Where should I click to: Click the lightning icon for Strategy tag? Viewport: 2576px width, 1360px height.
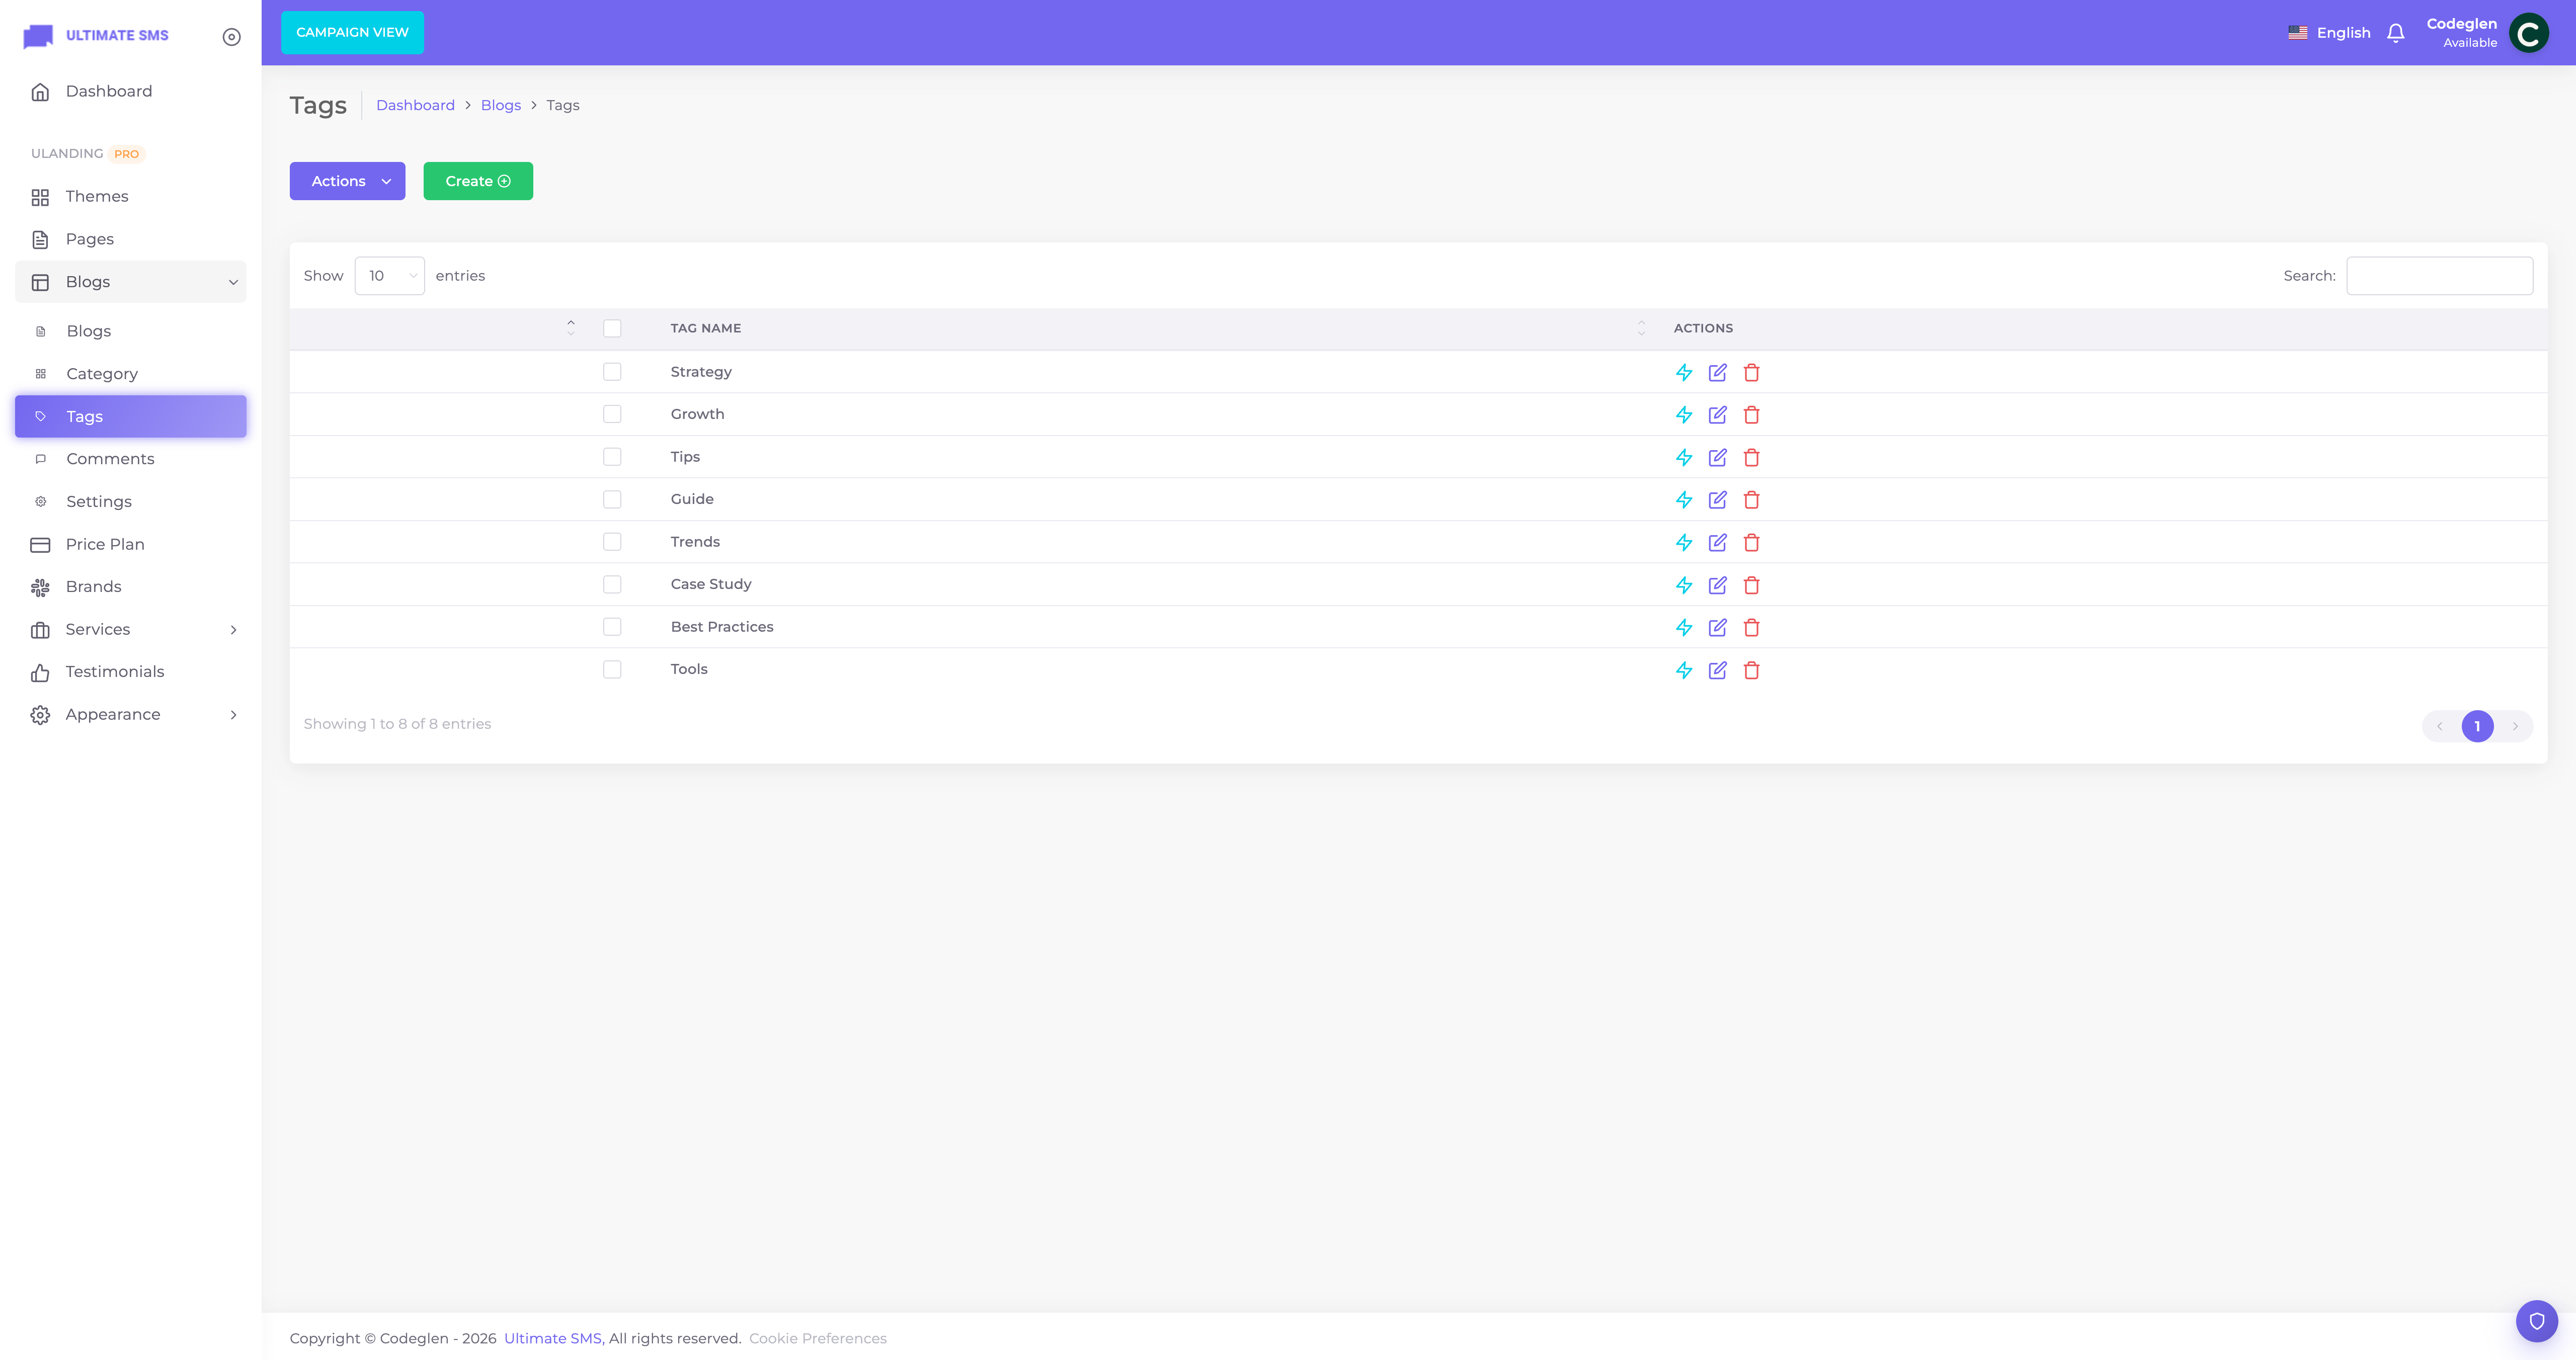pyautogui.click(x=1684, y=372)
